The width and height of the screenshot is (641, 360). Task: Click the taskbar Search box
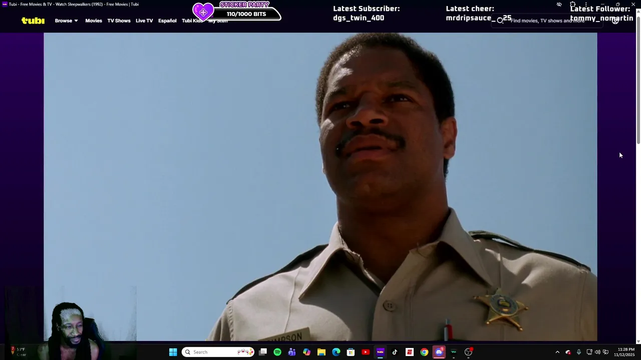tap(218, 352)
